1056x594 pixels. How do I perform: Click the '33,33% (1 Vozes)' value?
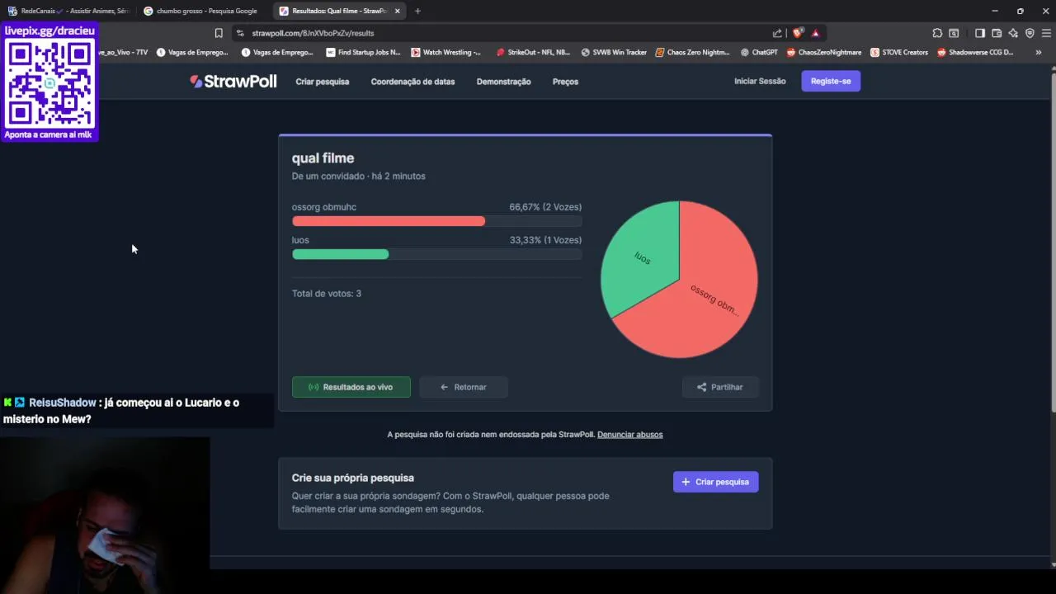(x=545, y=240)
